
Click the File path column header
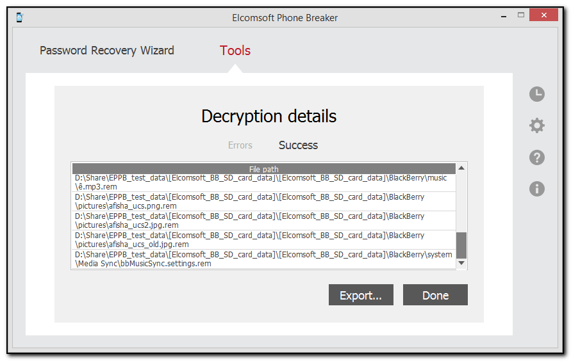coord(263,169)
